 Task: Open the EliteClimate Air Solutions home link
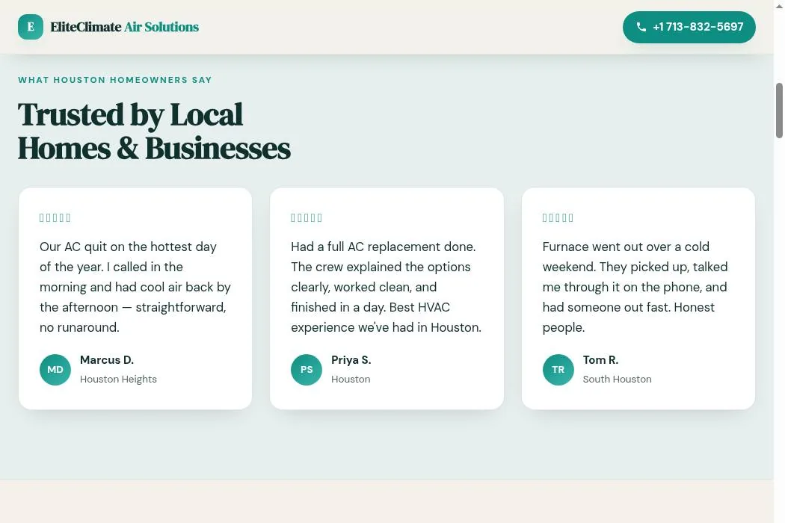tap(108, 27)
